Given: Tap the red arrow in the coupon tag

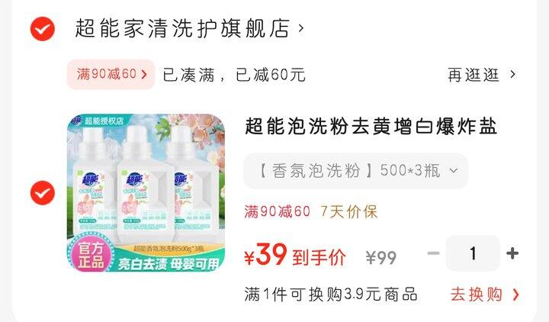Looking at the screenshot, I should (x=144, y=74).
